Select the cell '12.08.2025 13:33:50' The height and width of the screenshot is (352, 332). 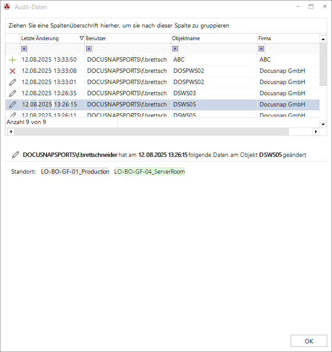coord(52,60)
